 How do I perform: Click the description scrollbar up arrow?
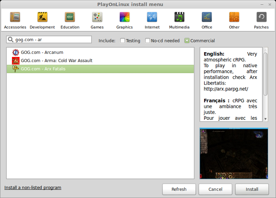pyautogui.click(x=265, y=50)
